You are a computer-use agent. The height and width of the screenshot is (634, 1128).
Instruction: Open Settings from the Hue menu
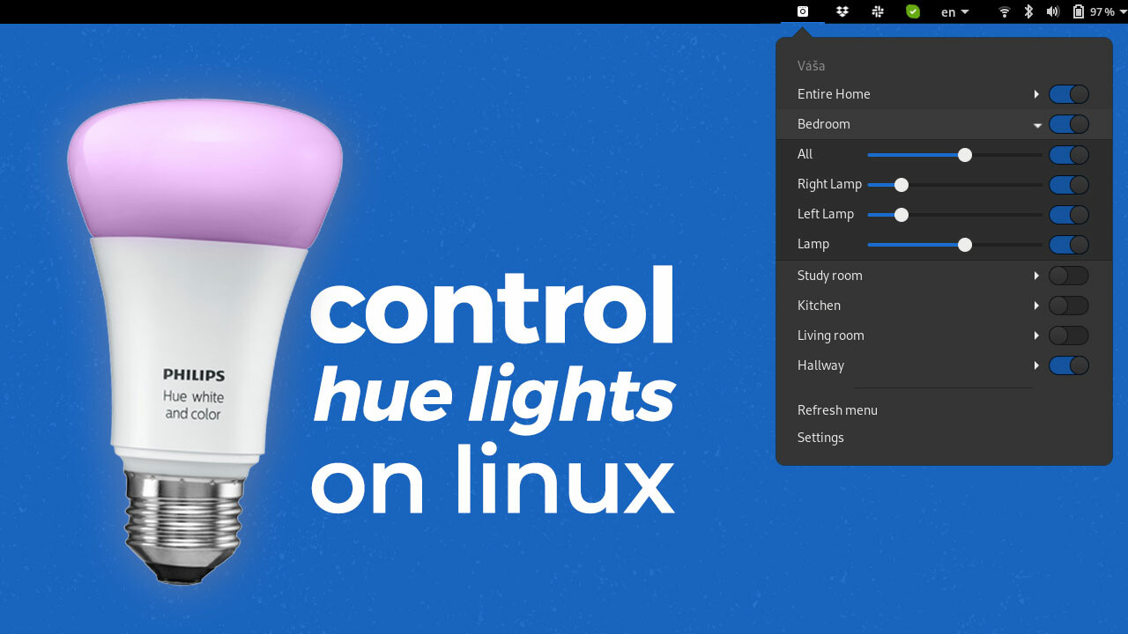(x=820, y=438)
